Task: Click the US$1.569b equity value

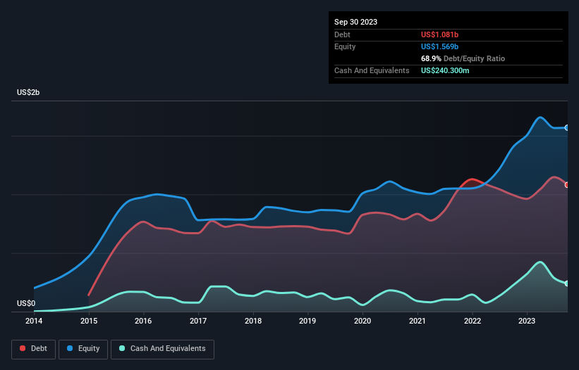Action: [439, 46]
